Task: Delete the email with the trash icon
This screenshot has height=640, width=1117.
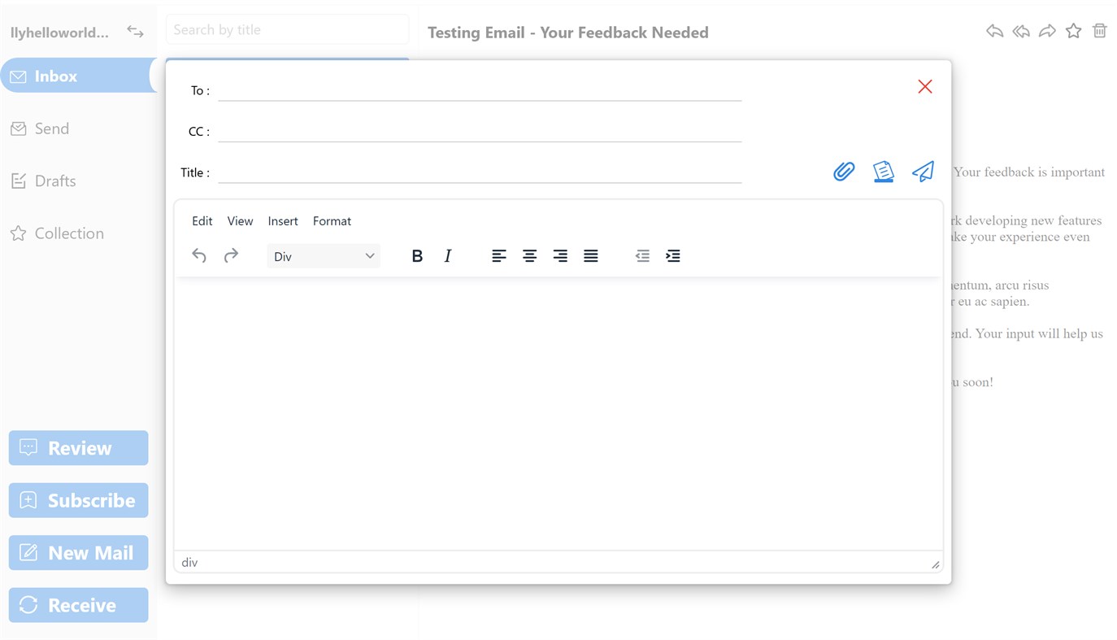Action: pyautogui.click(x=1099, y=30)
